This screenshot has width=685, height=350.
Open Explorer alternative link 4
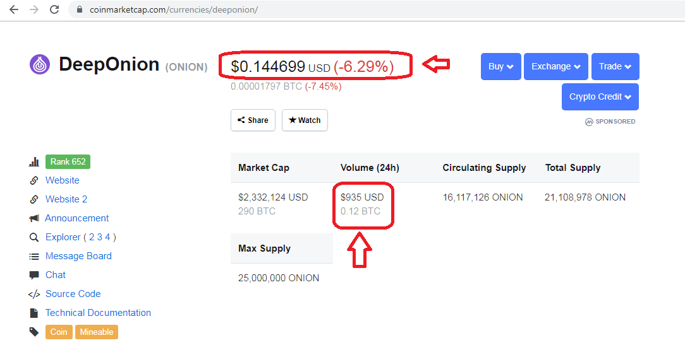tap(107, 237)
